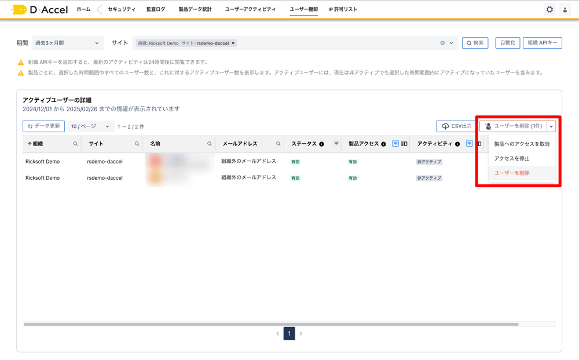579x360 pixels.
Task: Open the user profile icon
Action: 565,10
